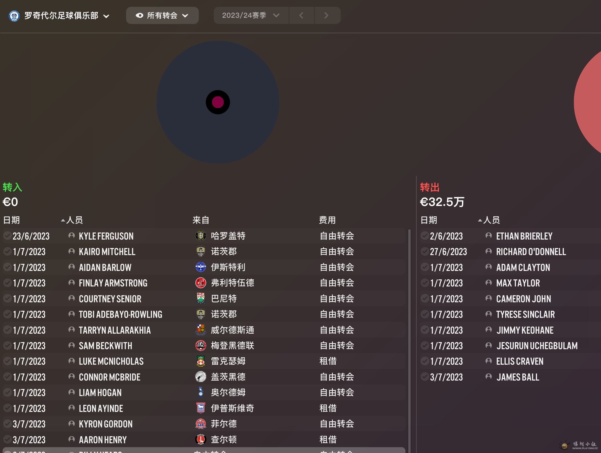Click 自由转会 fee for Liam Hogan
601x453 pixels.
[337, 392]
